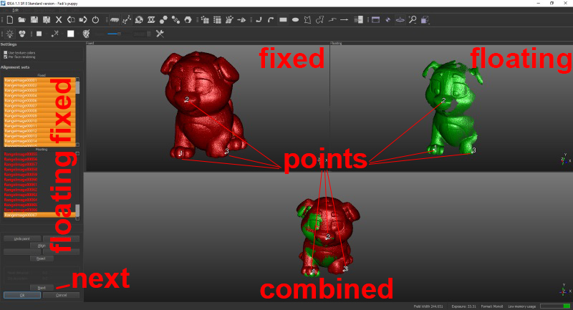573x310 pixels.
Task: Create a new project with the blank page icon
Action: pyautogui.click(x=10, y=20)
